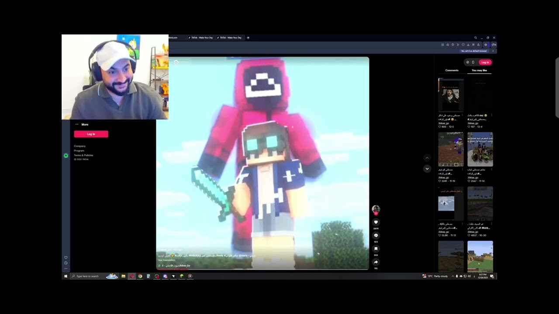Screen dimensions: 559x314
Task: Accept 'Yes, set it as default browser' prompt
Action: point(474,51)
